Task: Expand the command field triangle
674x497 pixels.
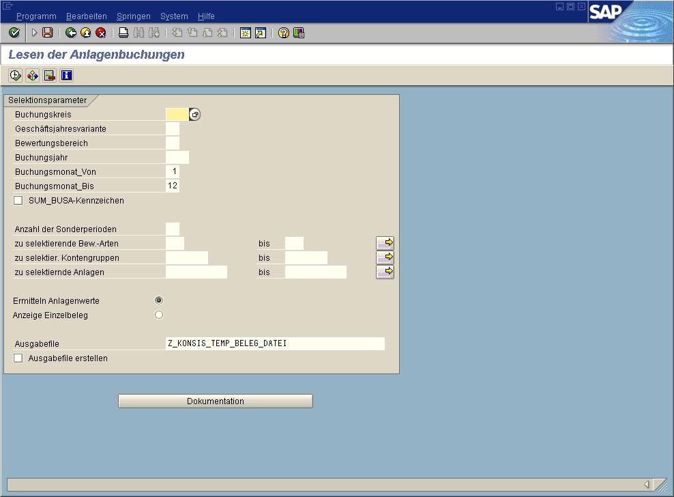Action: click(x=34, y=33)
